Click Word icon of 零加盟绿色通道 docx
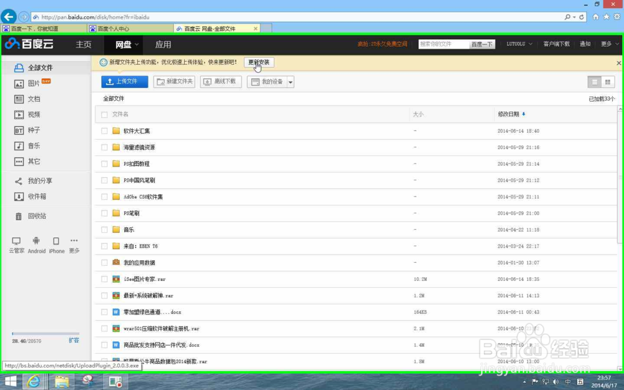 click(x=116, y=312)
